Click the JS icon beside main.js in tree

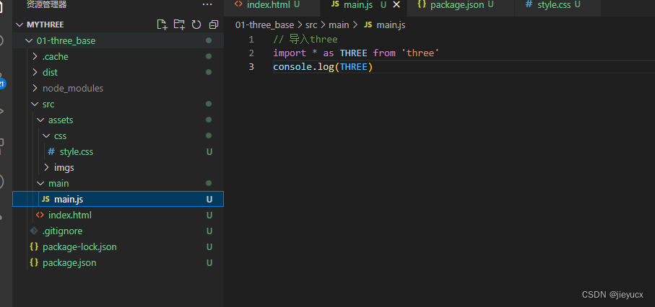tap(45, 200)
